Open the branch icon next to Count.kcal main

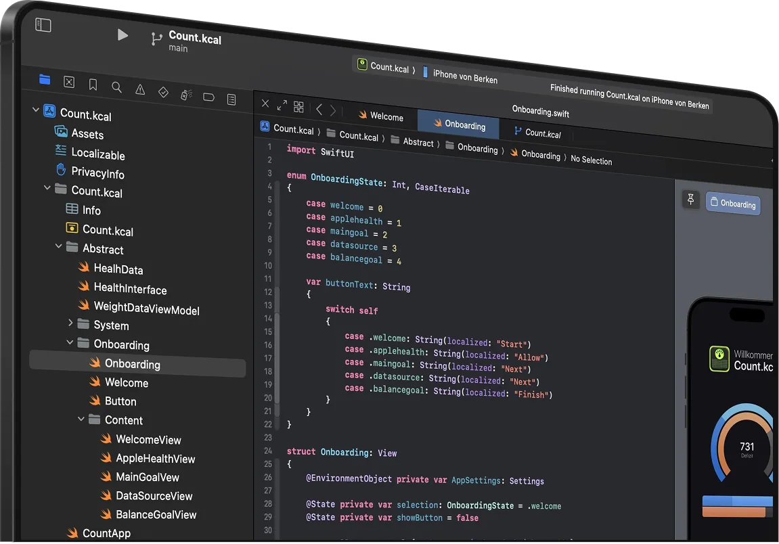click(156, 39)
